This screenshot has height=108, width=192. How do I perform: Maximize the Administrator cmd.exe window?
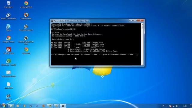(x=135, y=20)
